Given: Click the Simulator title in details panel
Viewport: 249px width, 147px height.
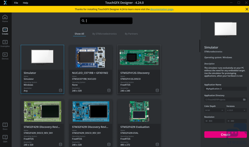Looking at the screenshot, I should 211,47.
